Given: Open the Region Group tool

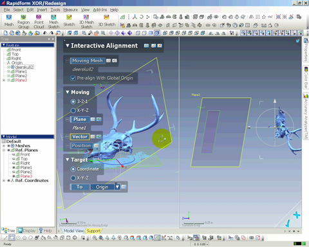Looking at the screenshot, I should point(23,21).
